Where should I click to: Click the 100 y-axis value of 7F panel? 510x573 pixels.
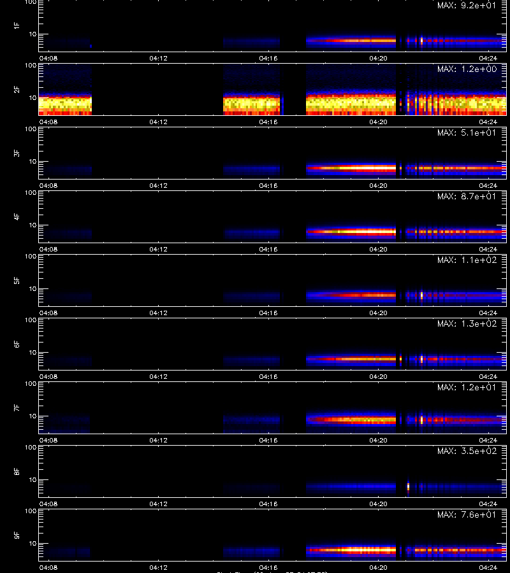point(31,384)
